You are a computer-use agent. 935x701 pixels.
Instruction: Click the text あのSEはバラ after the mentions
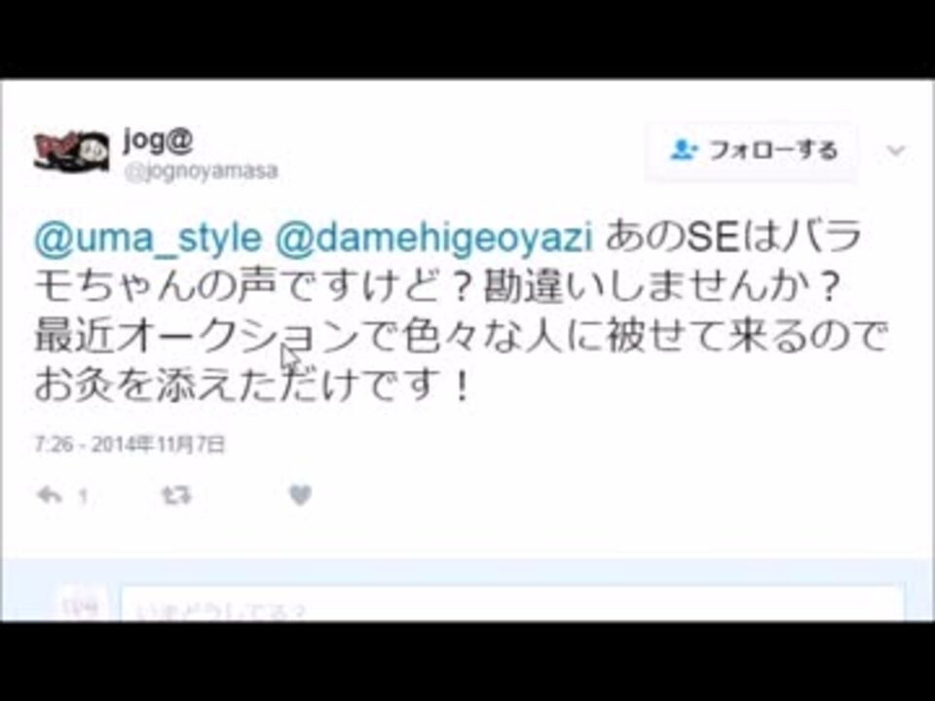coord(733,238)
